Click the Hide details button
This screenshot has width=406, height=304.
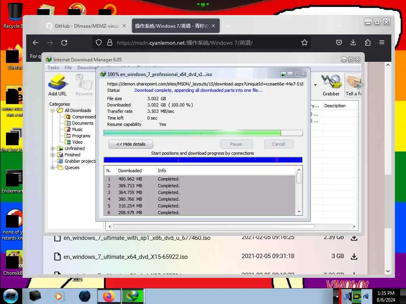131,144
